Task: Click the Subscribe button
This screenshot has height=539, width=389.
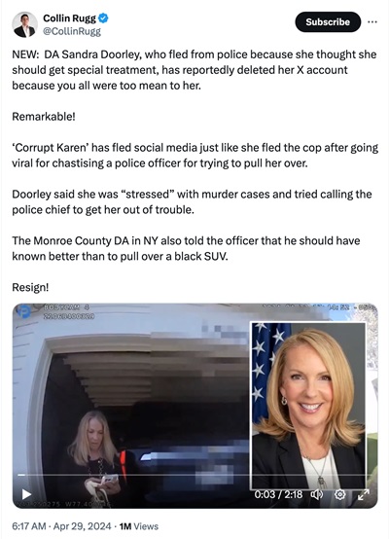Action: [328, 22]
